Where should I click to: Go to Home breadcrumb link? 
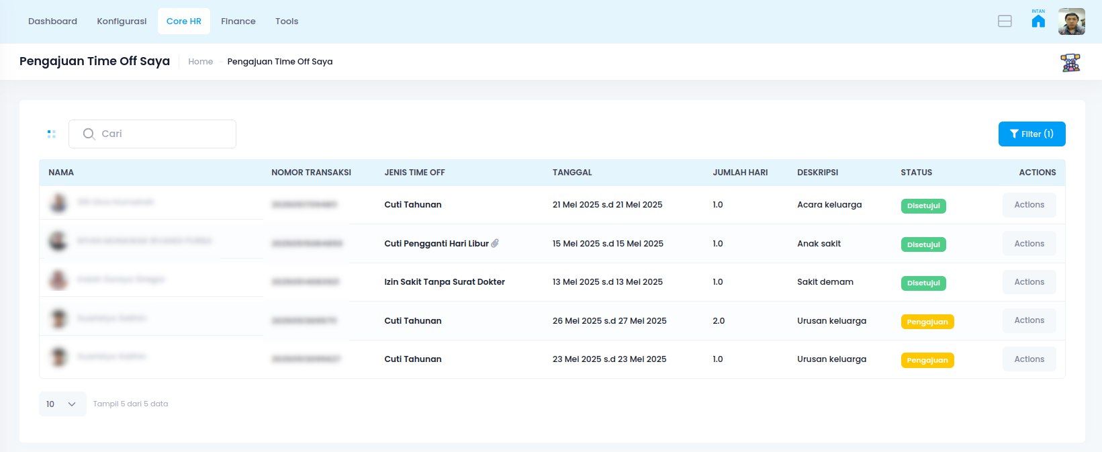200,62
